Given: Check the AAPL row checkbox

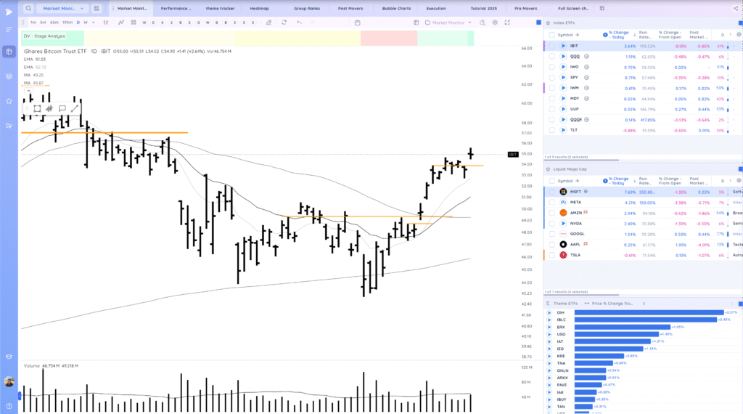Looking at the screenshot, I should (x=552, y=245).
